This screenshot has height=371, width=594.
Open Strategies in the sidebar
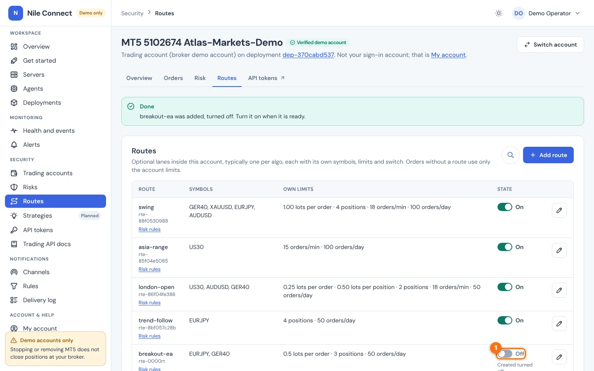click(x=55, y=216)
